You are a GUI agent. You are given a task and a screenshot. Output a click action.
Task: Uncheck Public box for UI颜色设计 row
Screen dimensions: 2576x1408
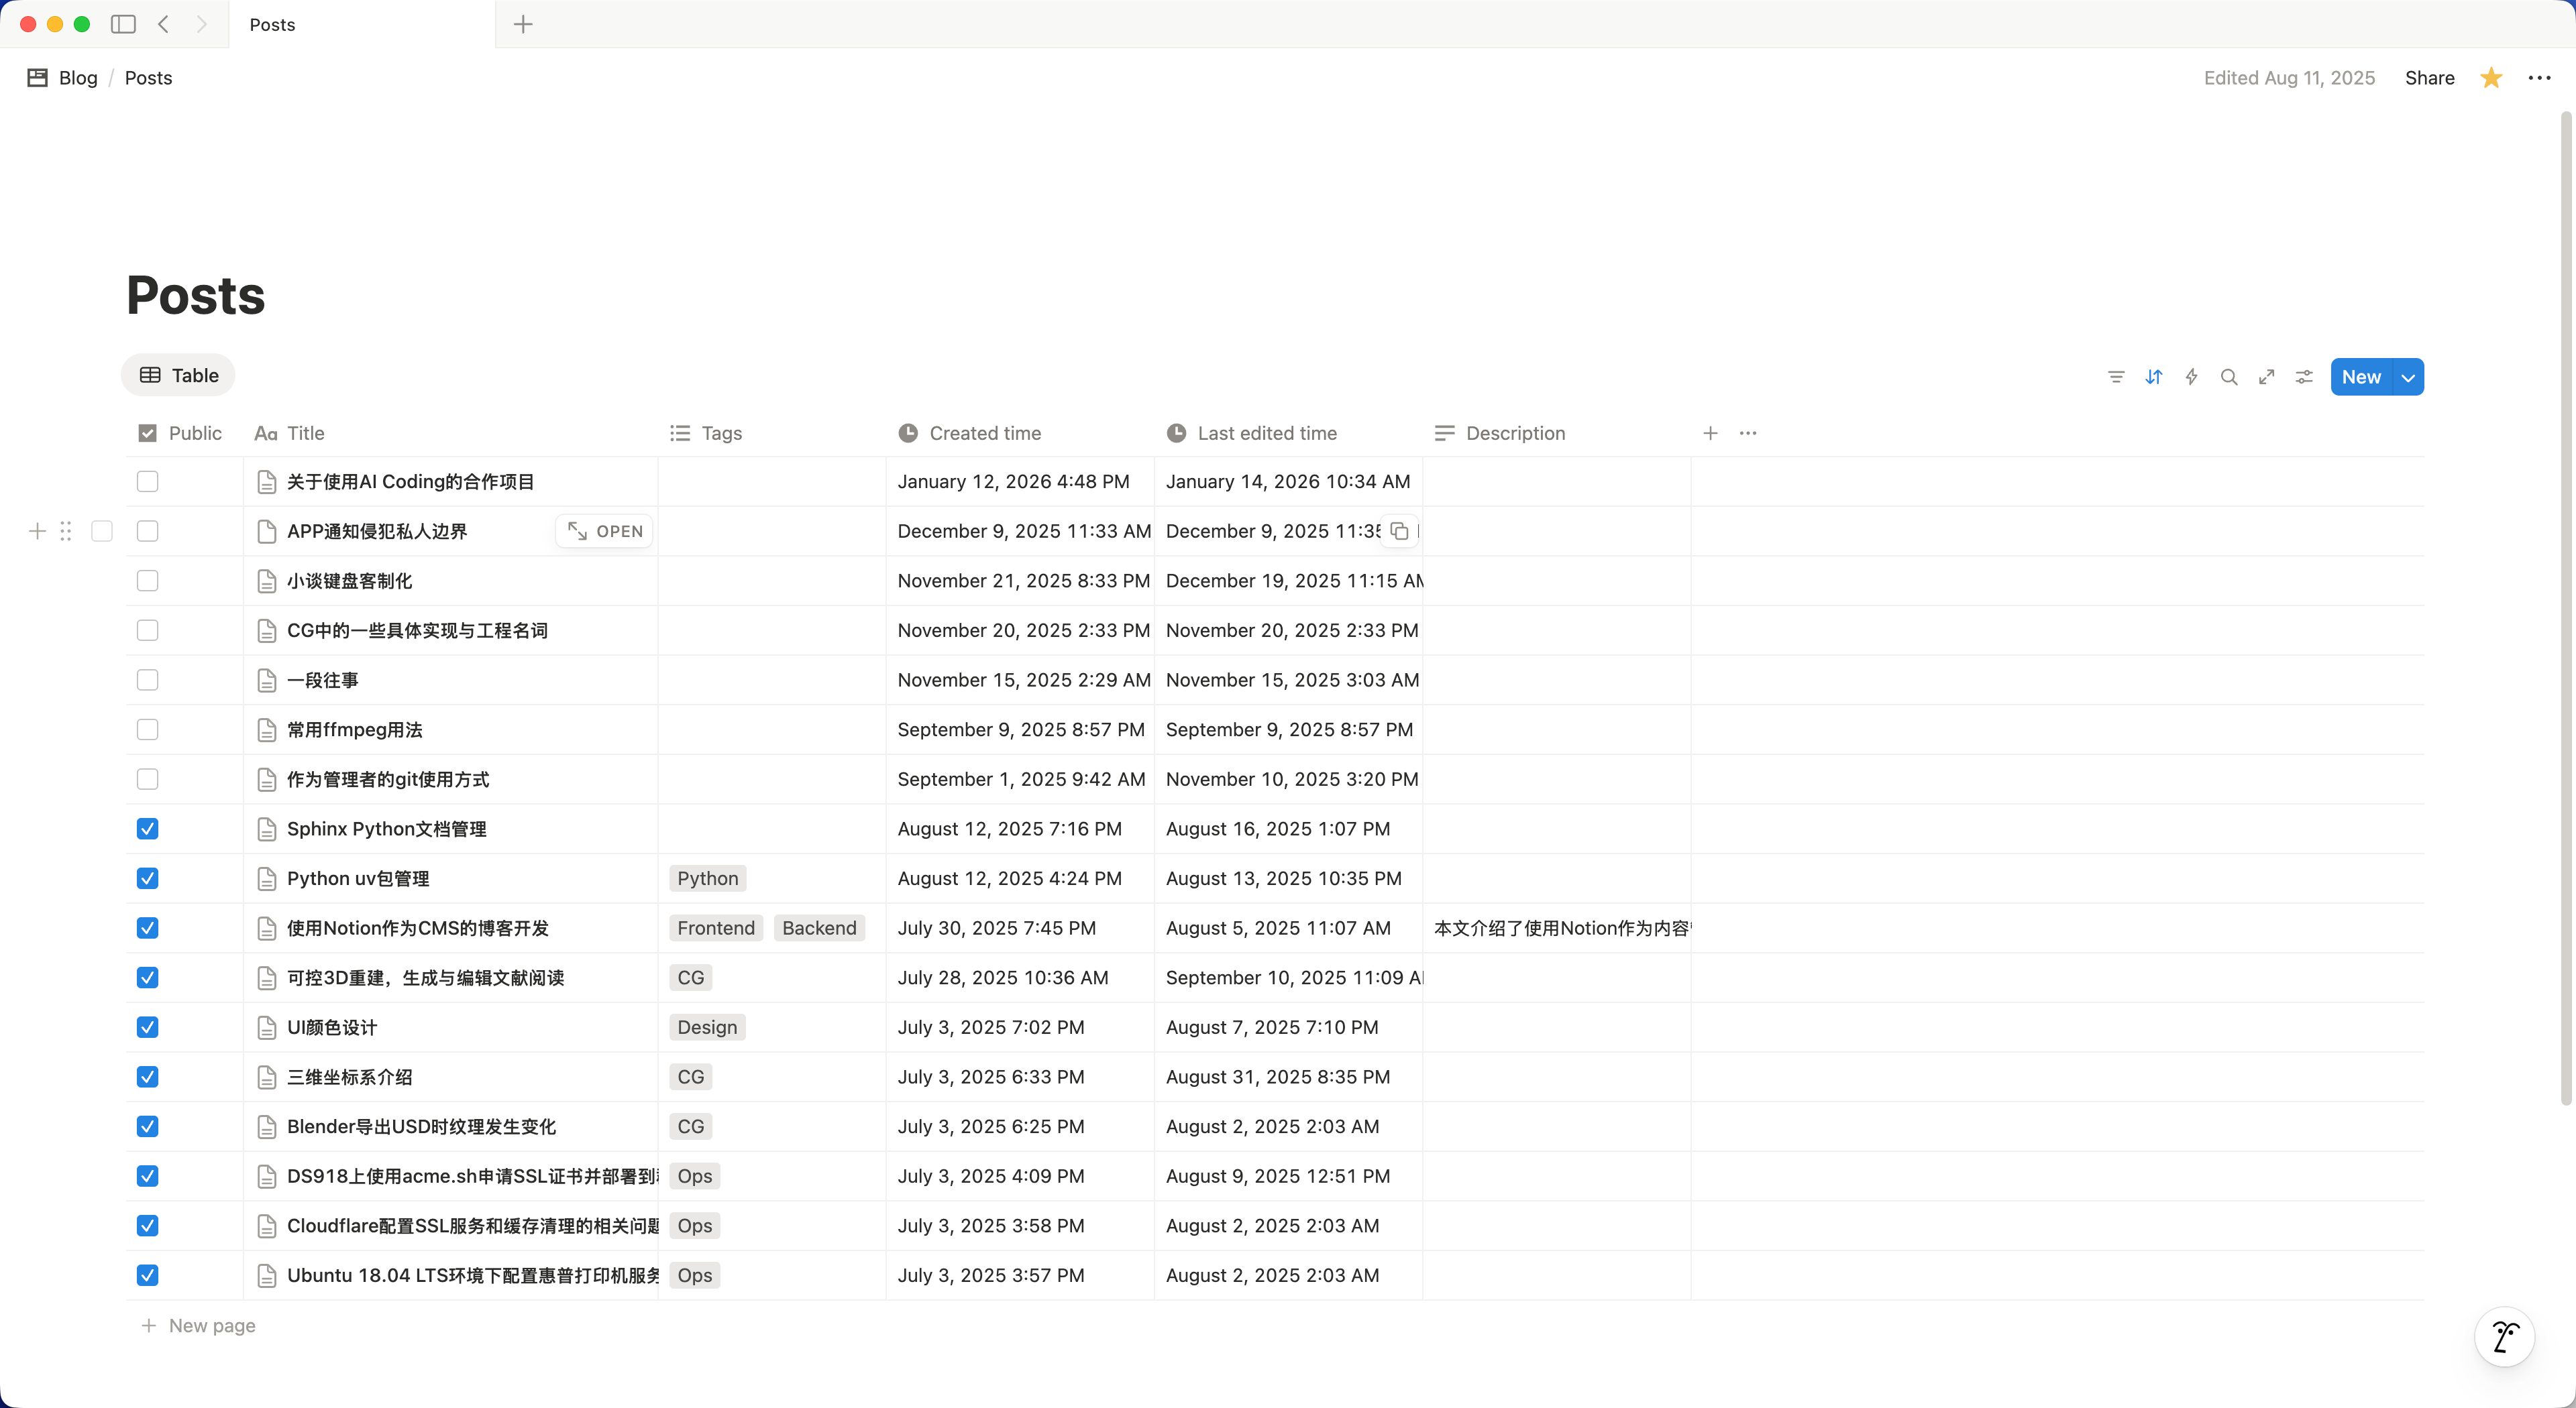(147, 1027)
